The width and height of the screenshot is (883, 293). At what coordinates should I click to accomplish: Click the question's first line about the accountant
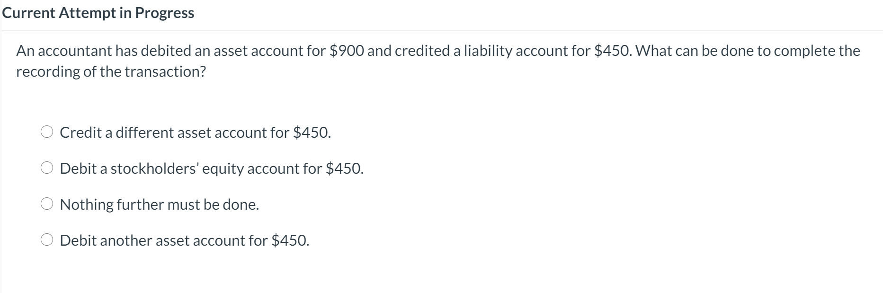pos(438,51)
